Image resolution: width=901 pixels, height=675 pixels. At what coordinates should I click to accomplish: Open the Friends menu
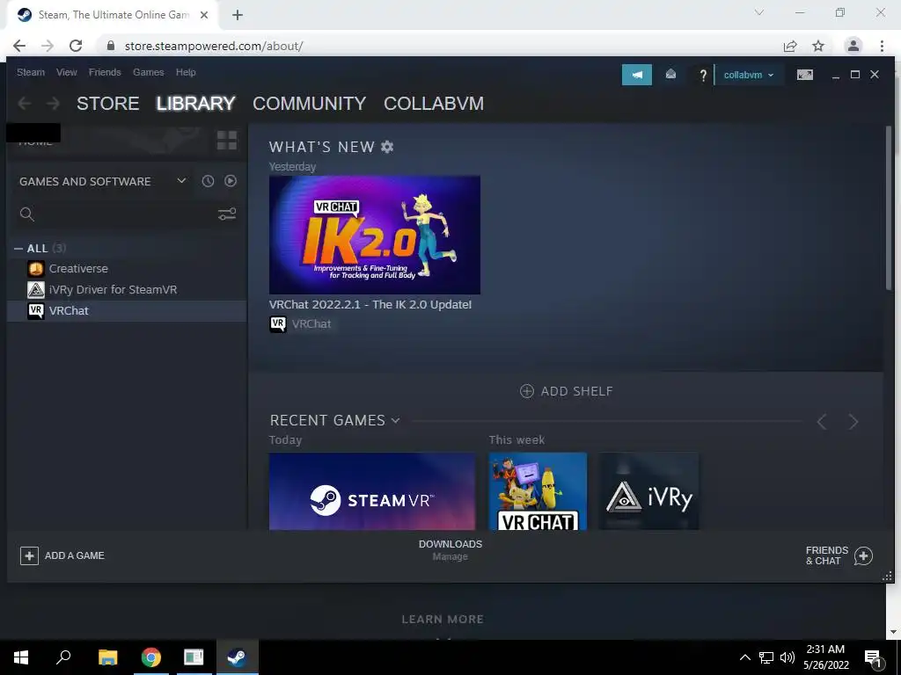(105, 72)
